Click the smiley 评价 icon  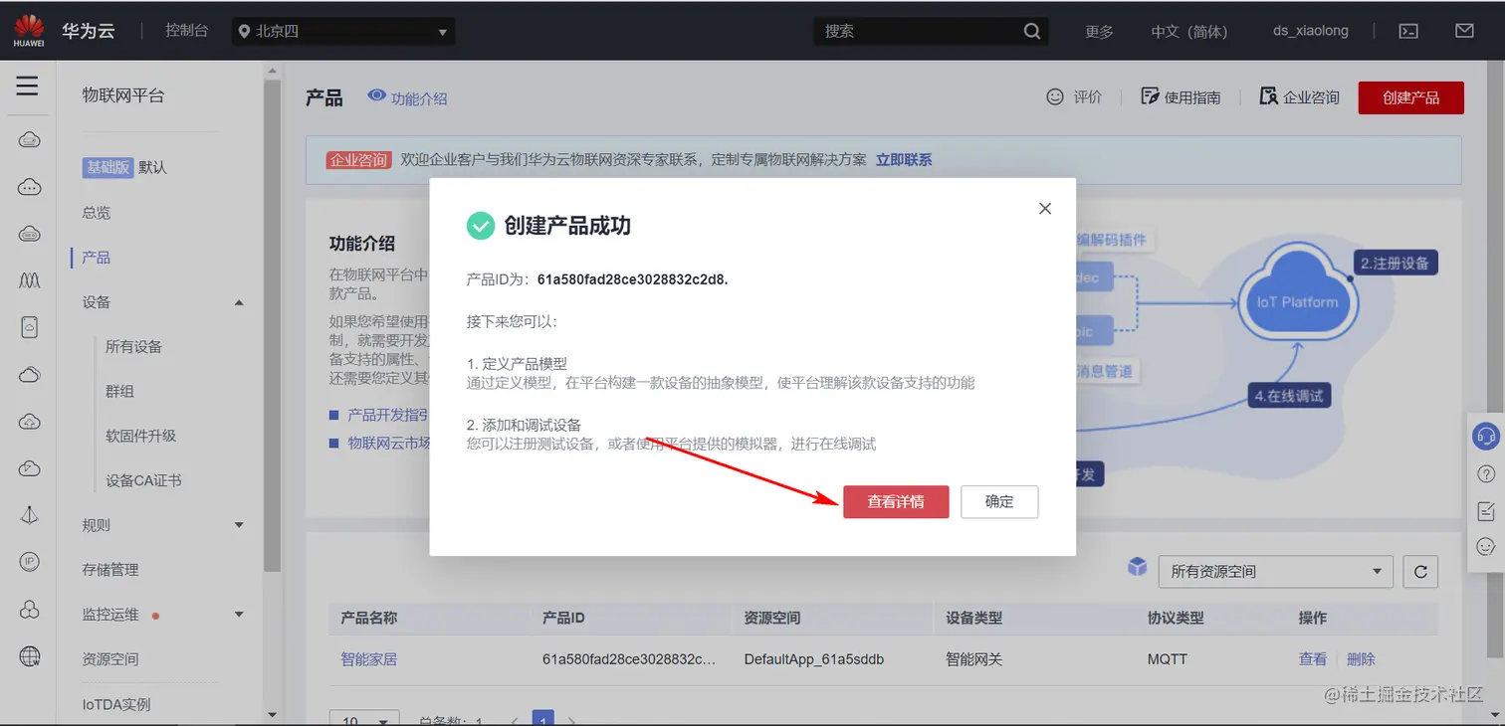click(x=1055, y=96)
